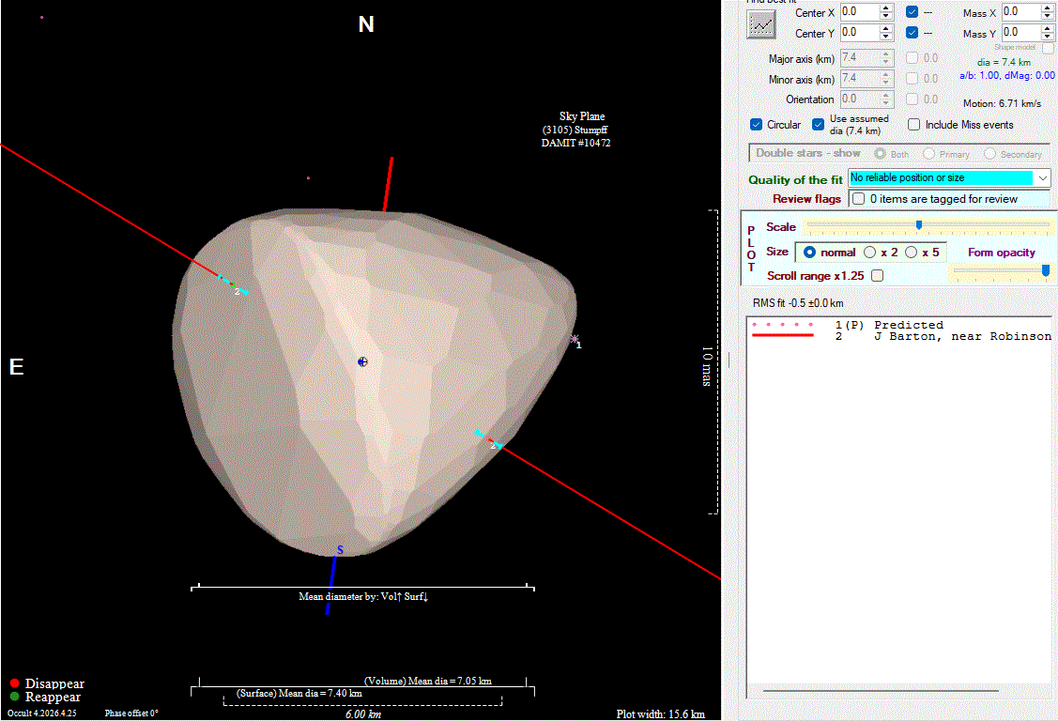Click the Find best fit graph icon
Image resolution: width=1058 pixels, height=721 pixels.
(x=761, y=25)
